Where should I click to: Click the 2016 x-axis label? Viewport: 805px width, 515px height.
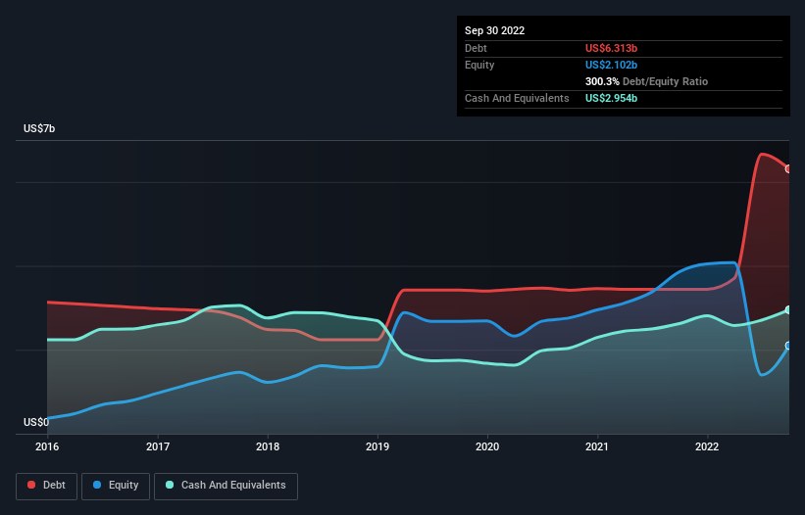click(47, 446)
